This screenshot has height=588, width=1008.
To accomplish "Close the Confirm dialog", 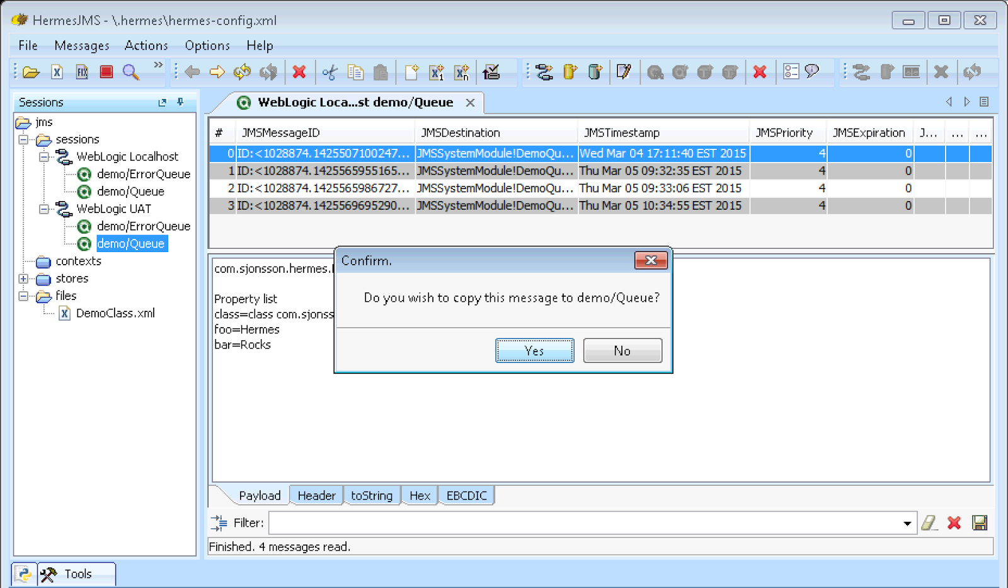I will tap(651, 260).
